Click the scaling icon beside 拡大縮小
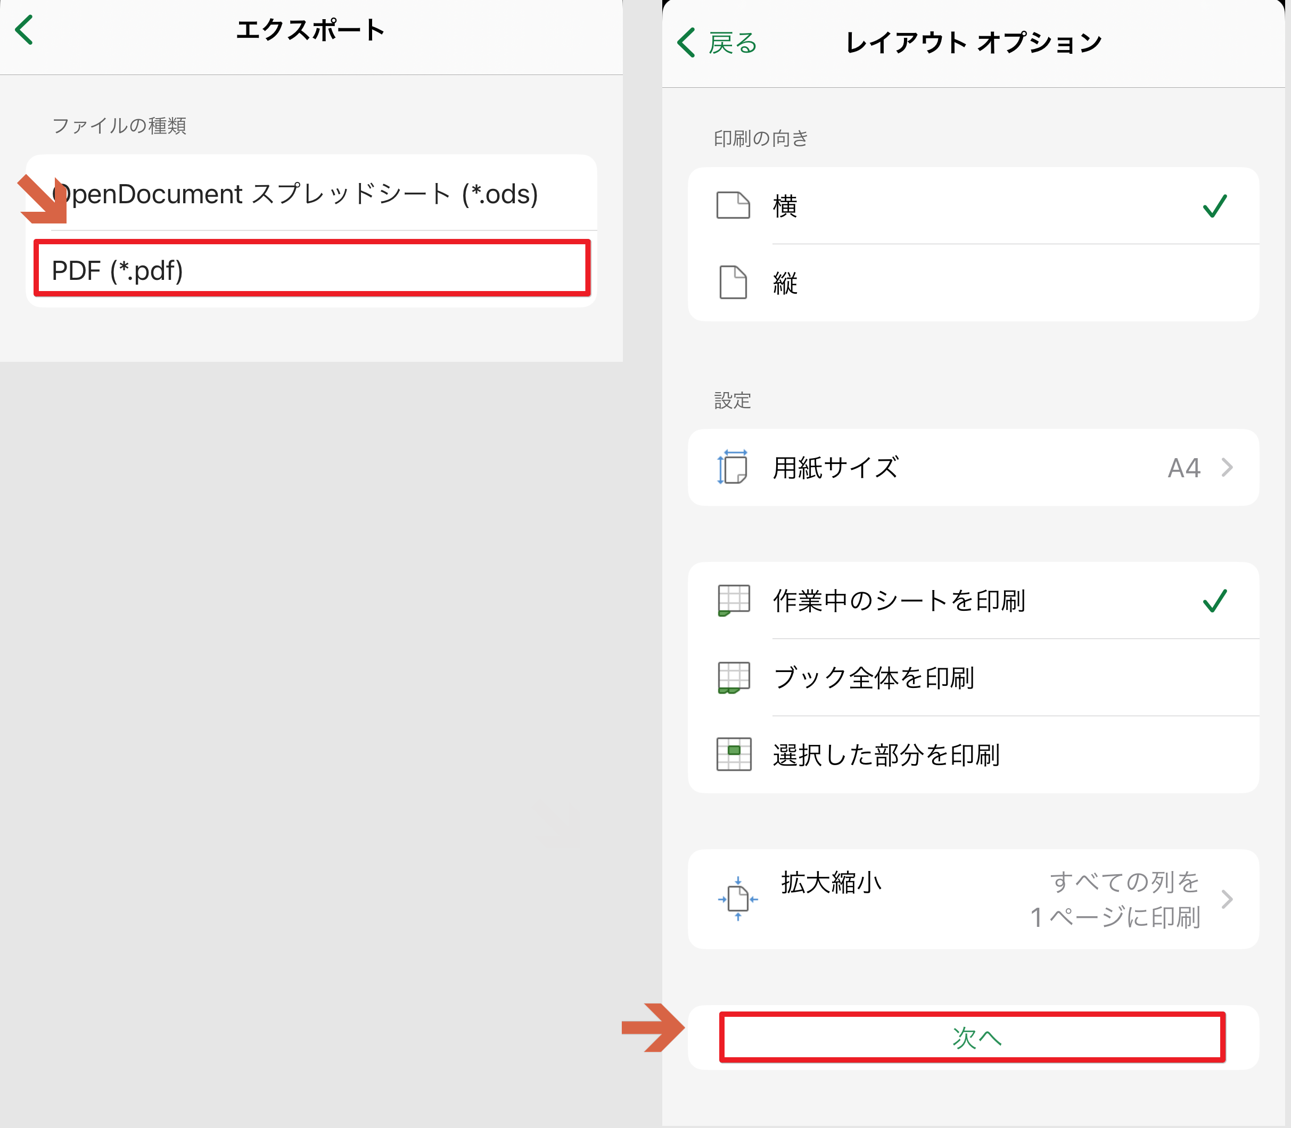This screenshot has height=1128, width=1291. point(737,899)
